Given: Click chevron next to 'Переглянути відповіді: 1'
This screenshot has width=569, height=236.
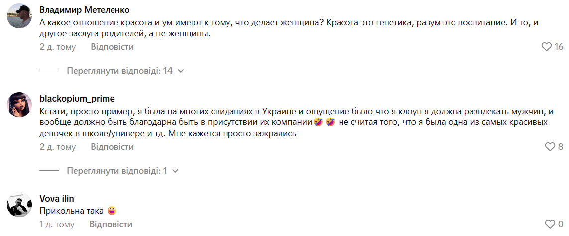Looking at the screenshot, I should pos(175,171).
